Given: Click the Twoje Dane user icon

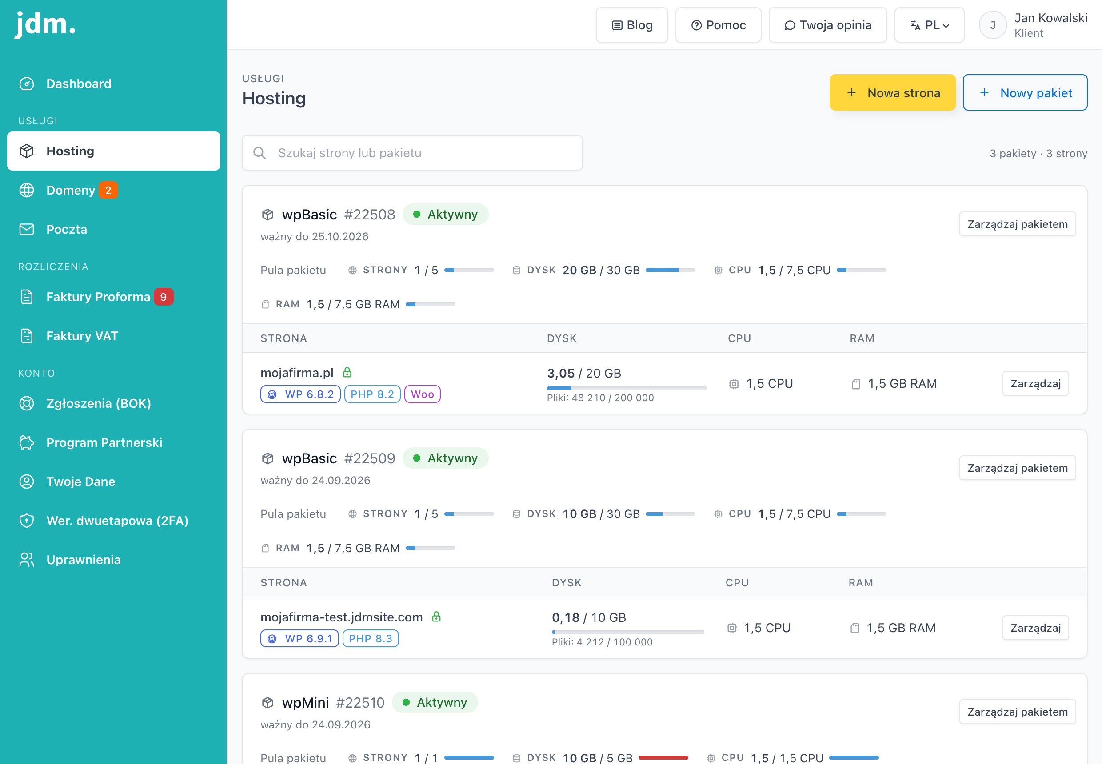Looking at the screenshot, I should [27, 481].
